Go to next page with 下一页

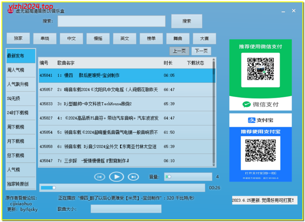point(201,51)
